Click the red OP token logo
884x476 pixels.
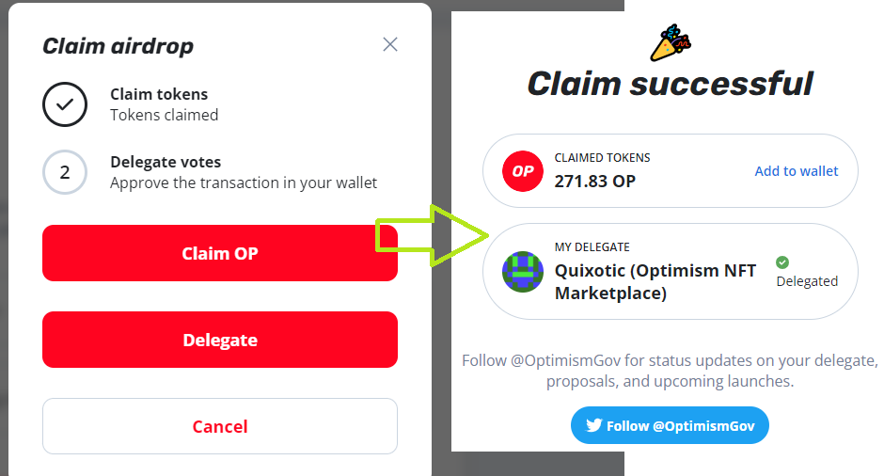(x=523, y=171)
